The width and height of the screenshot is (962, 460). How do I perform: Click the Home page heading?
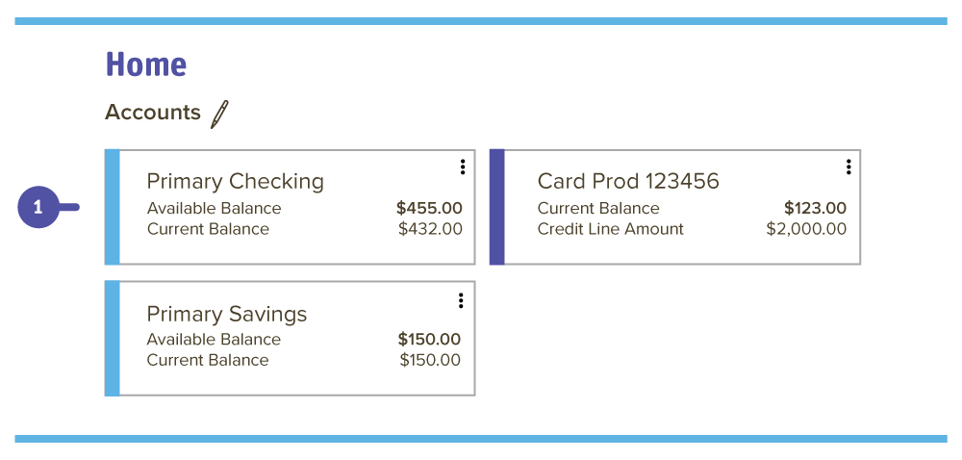point(146,64)
